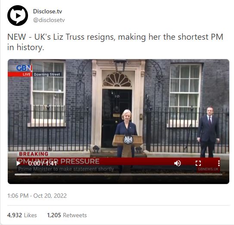
Task: Mute the video volume speaker icon
Action: click(x=178, y=163)
